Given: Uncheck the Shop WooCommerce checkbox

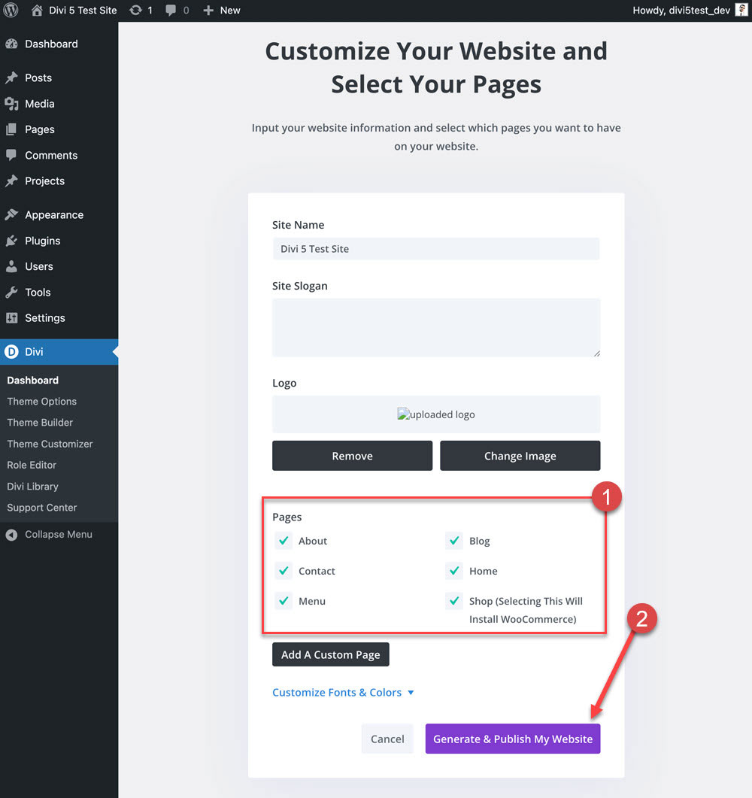Looking at the screenshot, I should [454, 600].
